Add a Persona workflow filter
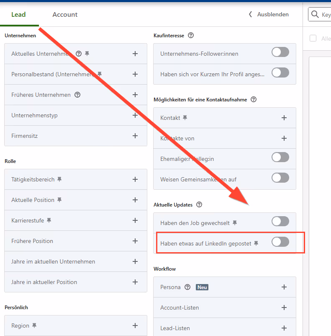Screen dimensions: 331x336 (x=284, y=287)
